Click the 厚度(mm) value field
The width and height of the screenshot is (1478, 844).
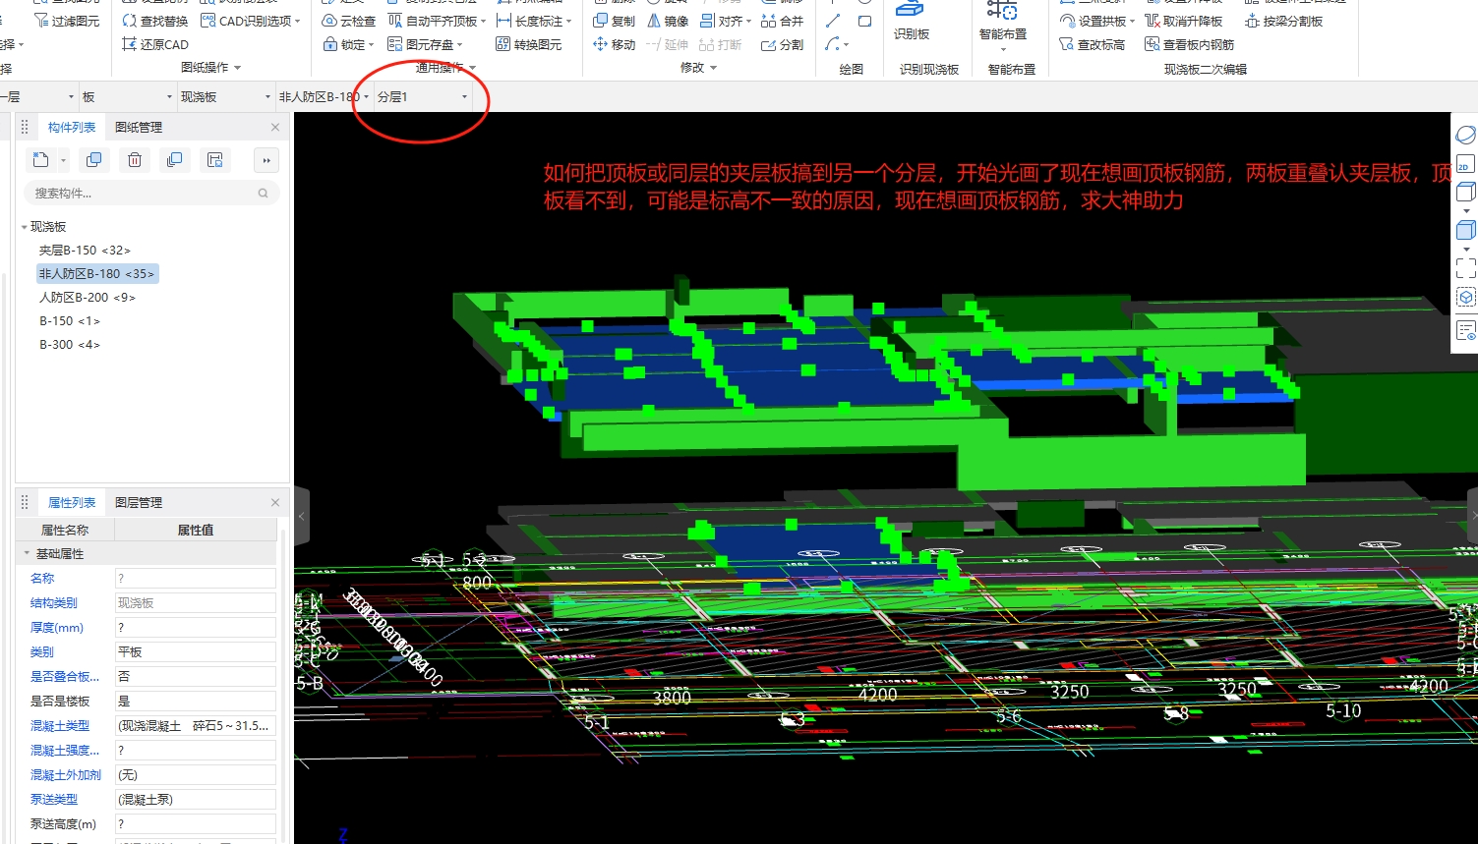point(195,628)
